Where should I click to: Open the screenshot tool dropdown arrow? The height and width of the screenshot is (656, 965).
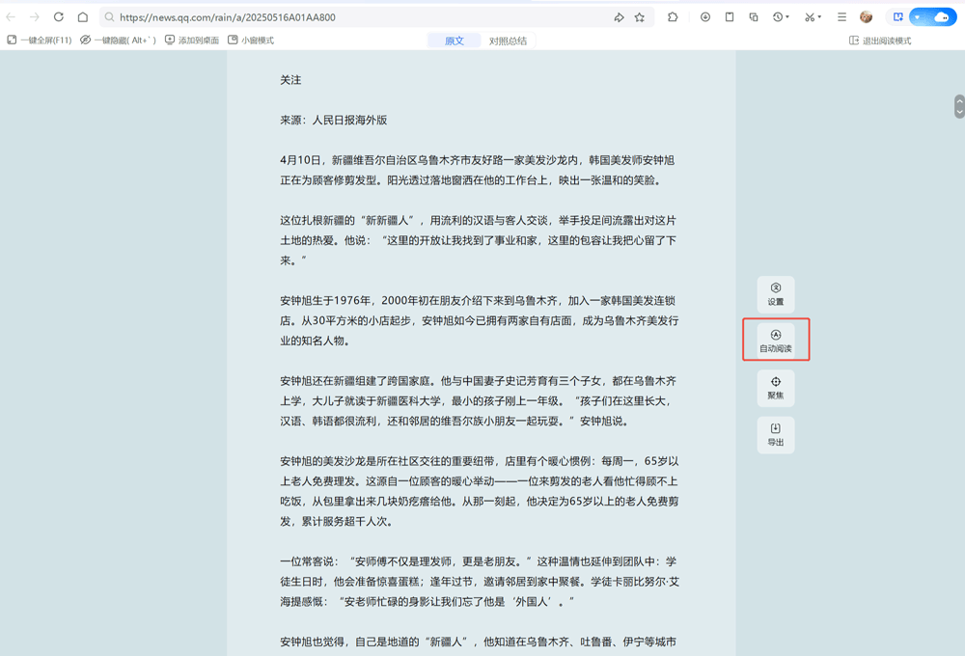click(817, 16)
